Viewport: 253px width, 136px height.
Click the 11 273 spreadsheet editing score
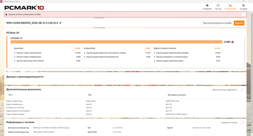tap(148, 53)
